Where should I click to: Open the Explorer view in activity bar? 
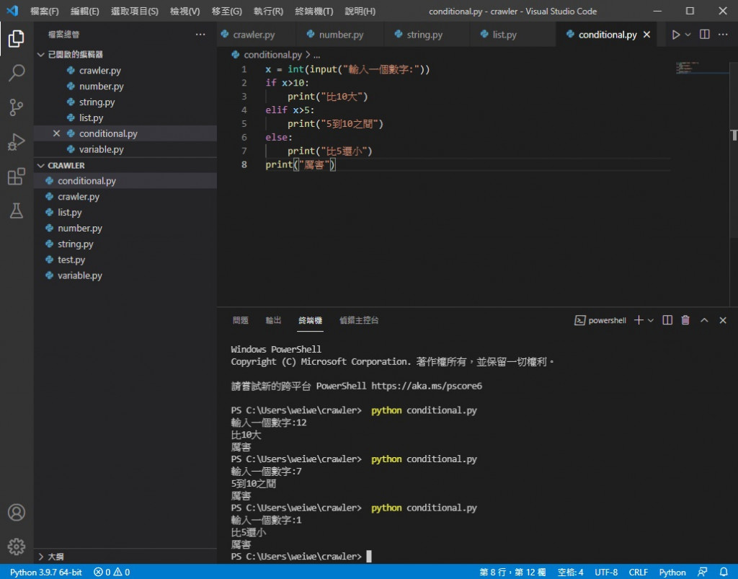click(17, 39)
